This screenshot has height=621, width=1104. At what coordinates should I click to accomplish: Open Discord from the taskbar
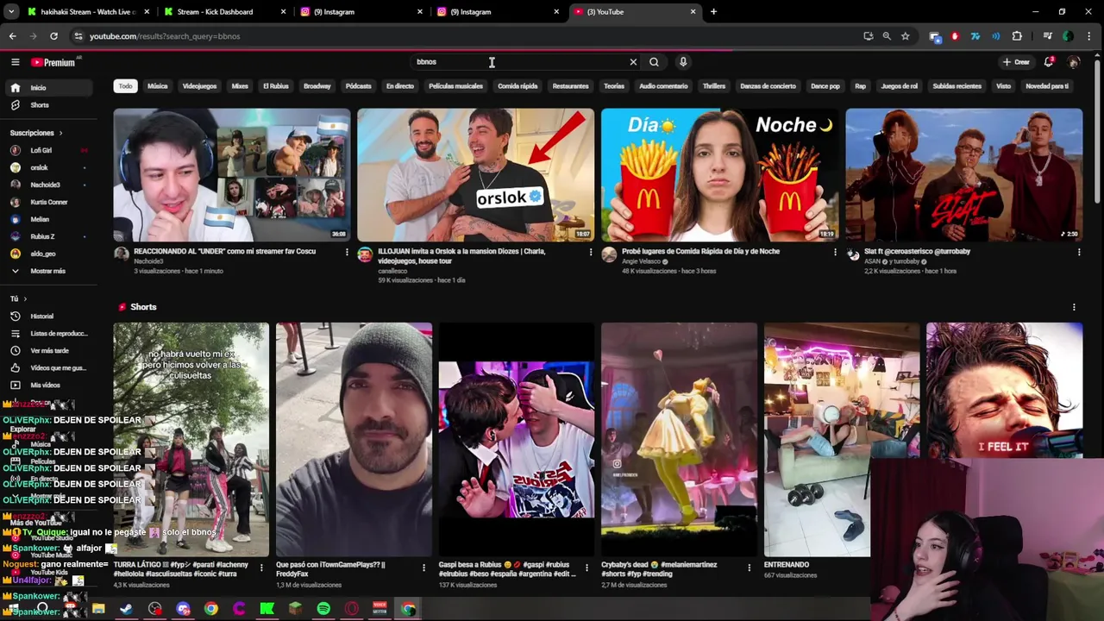[x=183, y=609]
